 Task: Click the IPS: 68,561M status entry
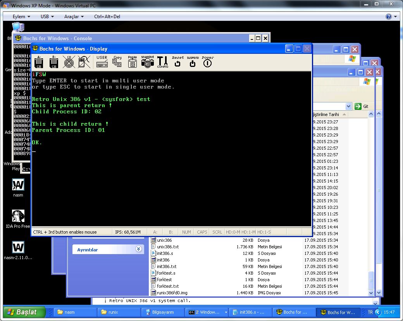coord(128,232)
